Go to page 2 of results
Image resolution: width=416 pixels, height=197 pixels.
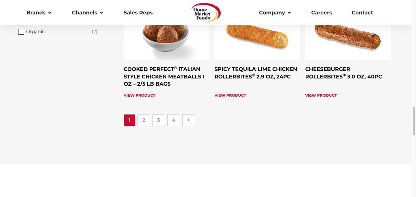tap(144, 120)
